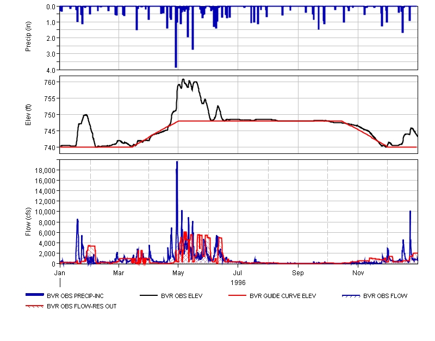Click the BVR OBS FLOW-RES OUT legend label
Viewport: 435px width, 341px height.
click(82, 306)
